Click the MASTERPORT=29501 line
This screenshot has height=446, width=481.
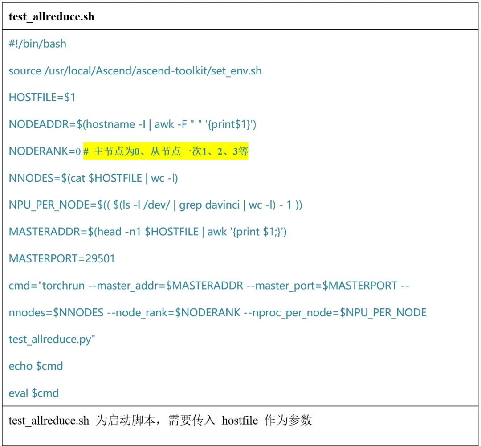coord(61,258)
